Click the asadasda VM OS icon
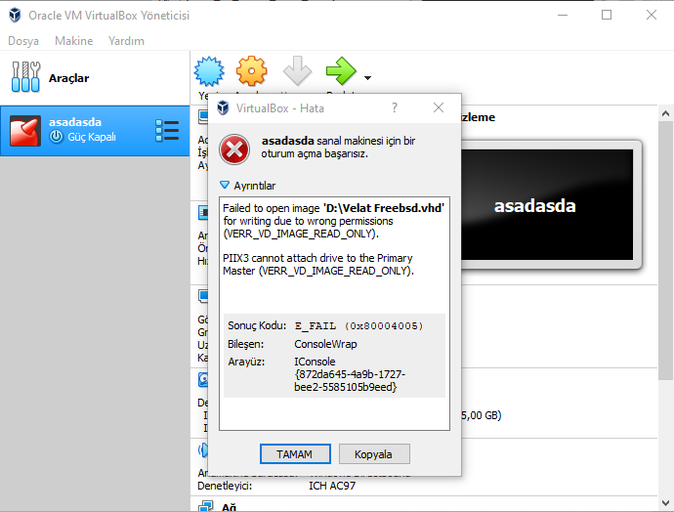674x512 pixels. tap(25, 131)
